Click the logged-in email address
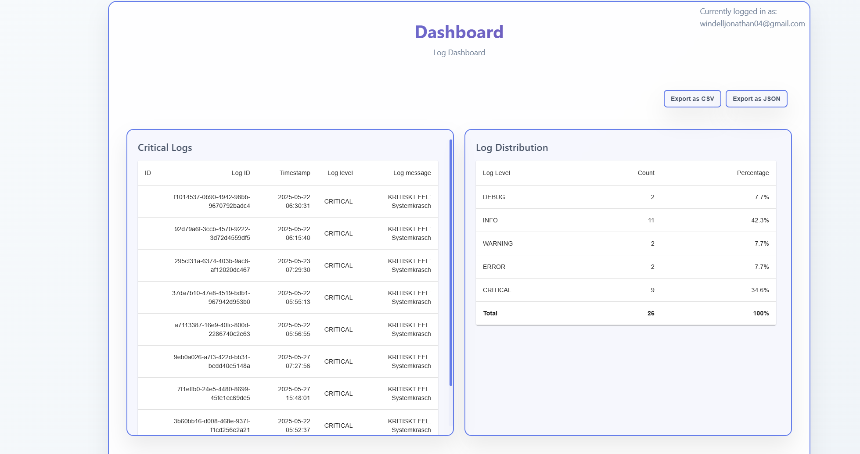 tap(752, 24)
